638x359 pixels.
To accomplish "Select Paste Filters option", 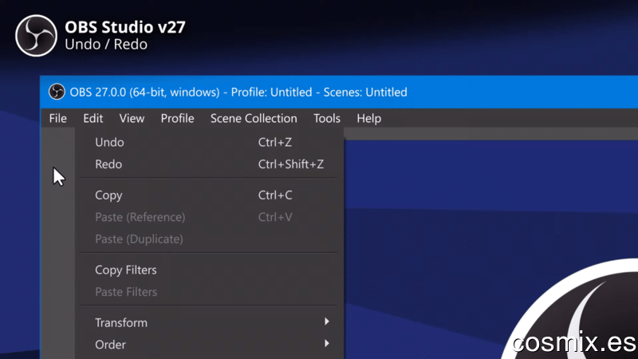I will (209, 292).
